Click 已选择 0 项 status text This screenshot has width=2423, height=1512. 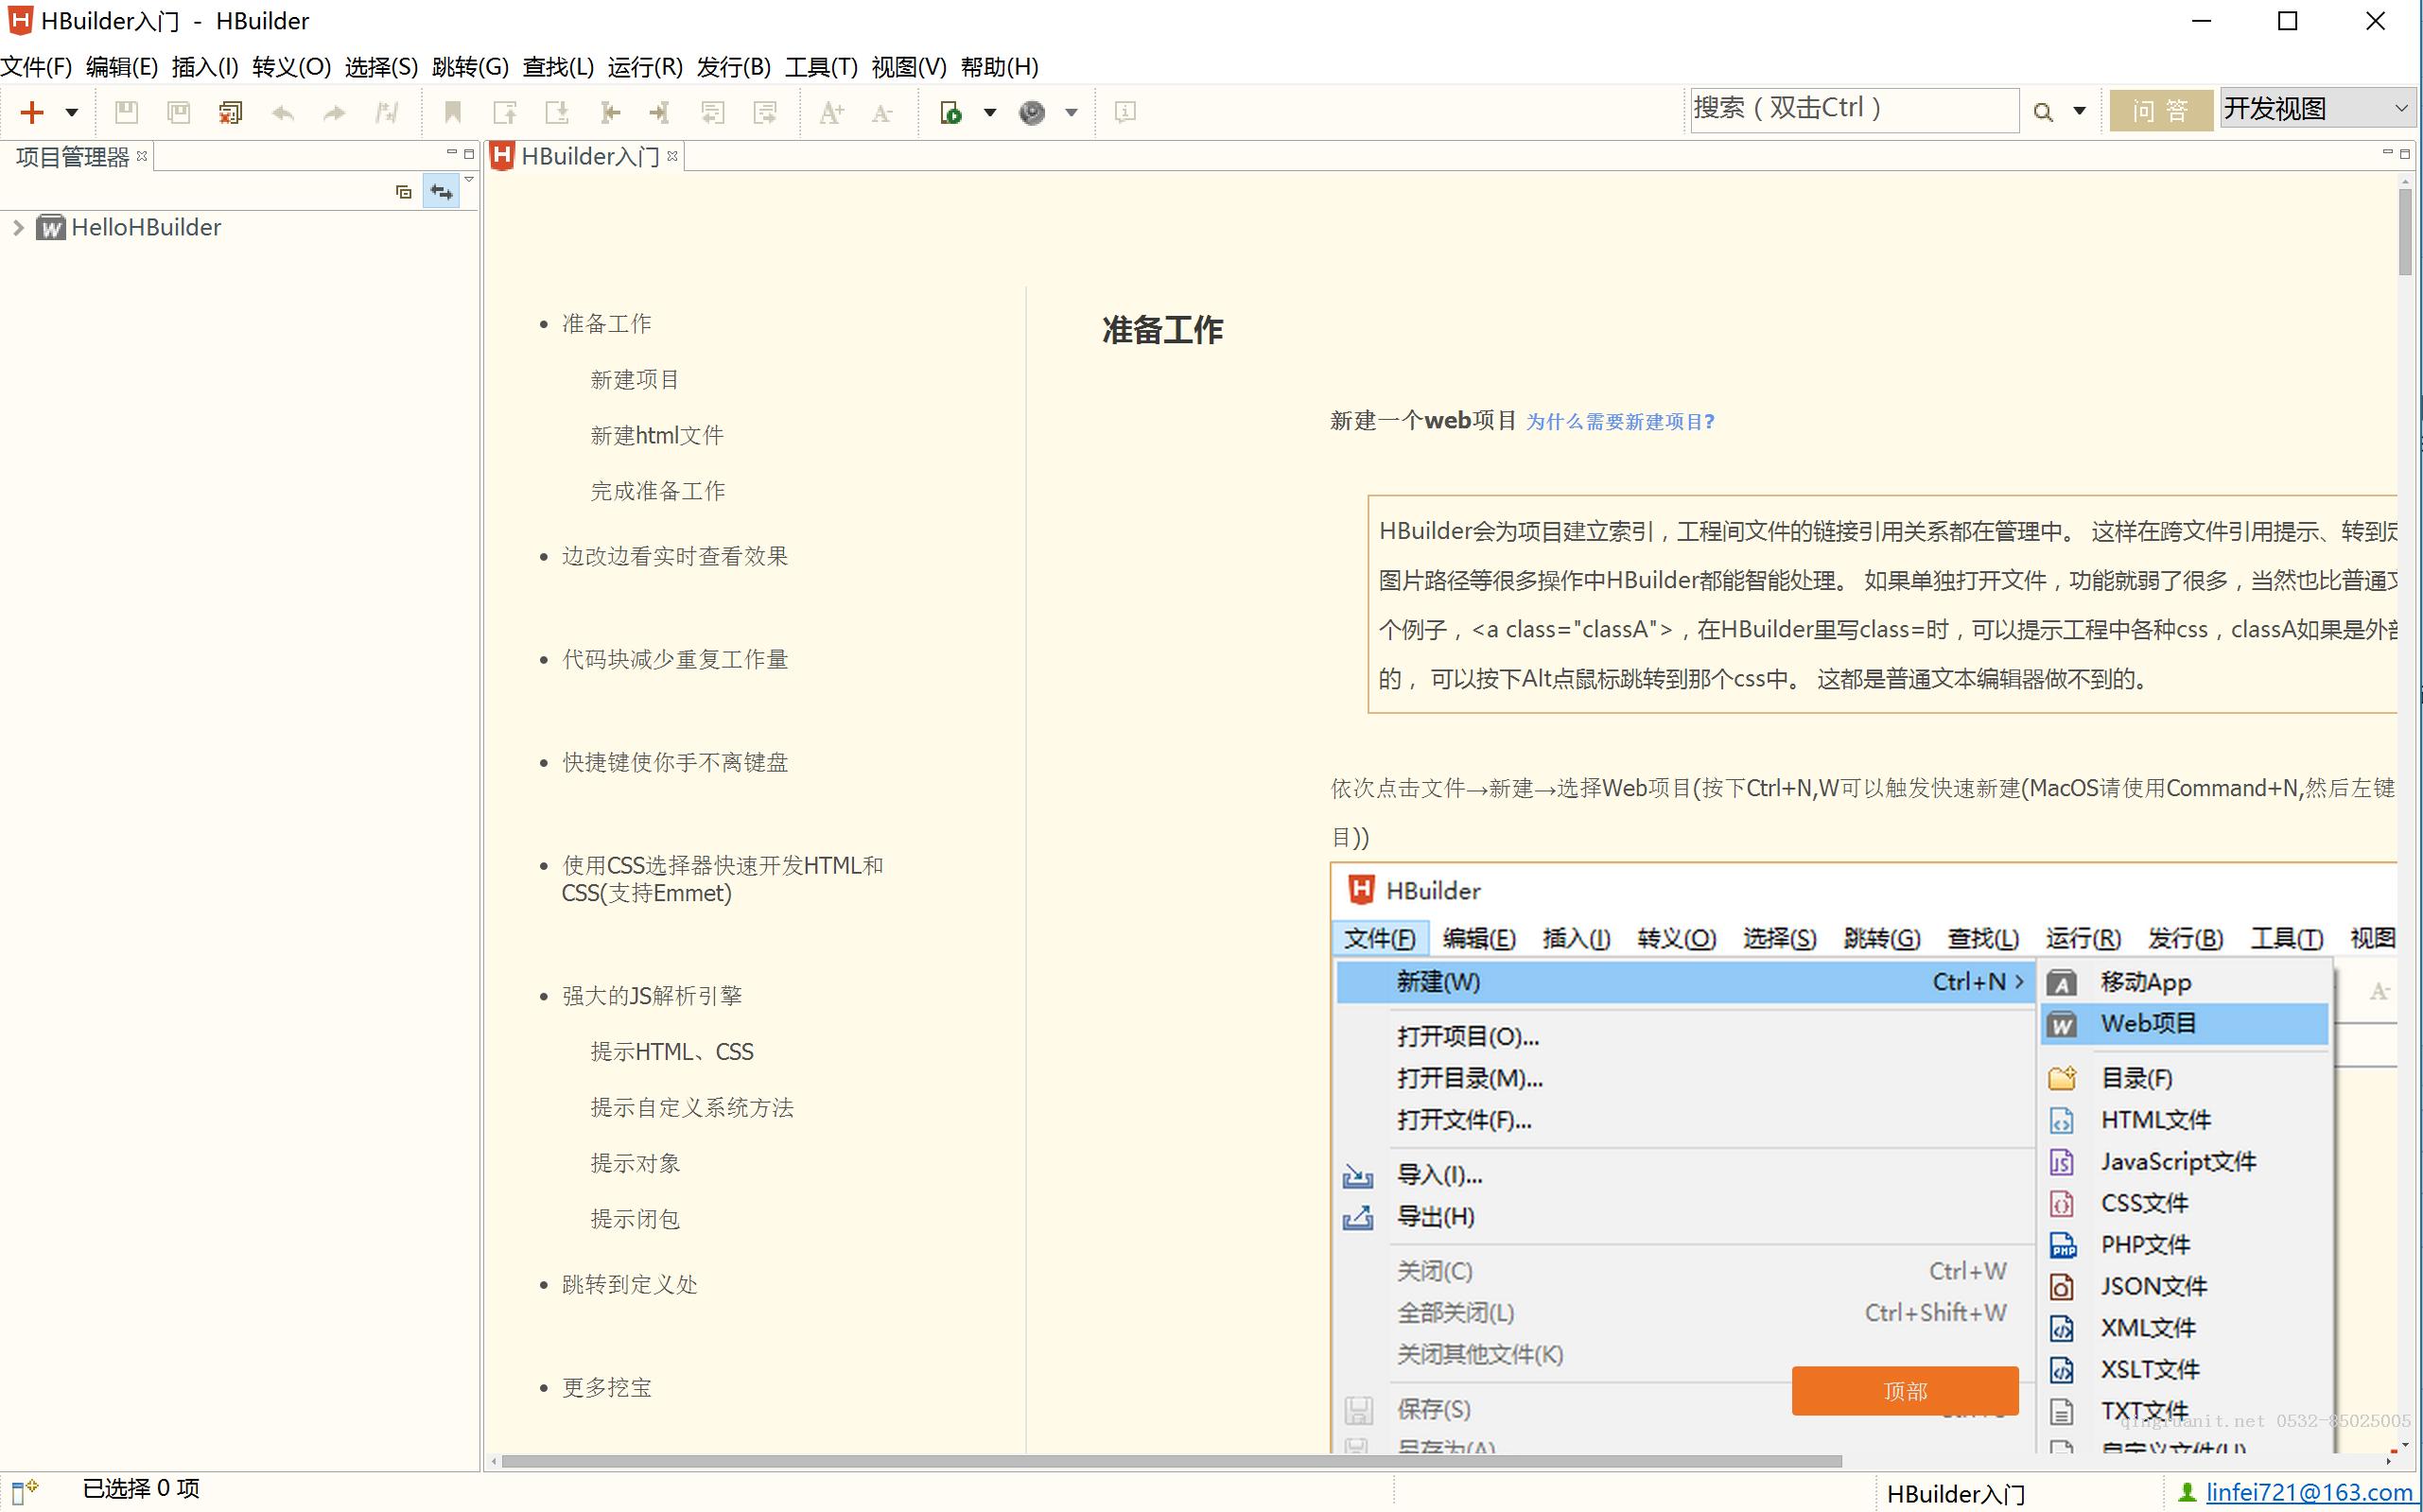[x=141, y=1489]
